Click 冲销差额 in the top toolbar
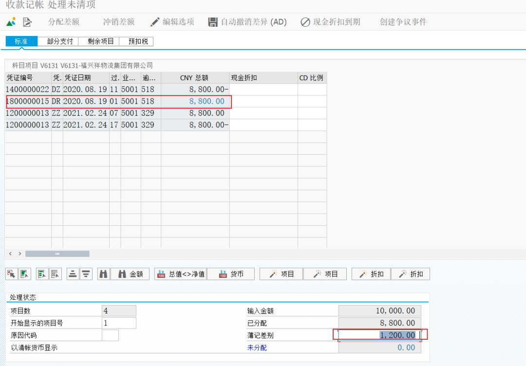Screen dimensions: 526x366 coord(119,22)
